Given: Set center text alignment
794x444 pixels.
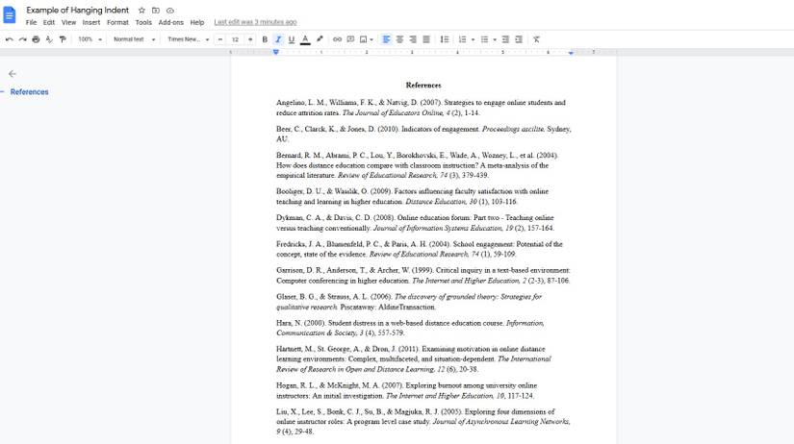Looking at the screenshot, I should coord(399,39).
